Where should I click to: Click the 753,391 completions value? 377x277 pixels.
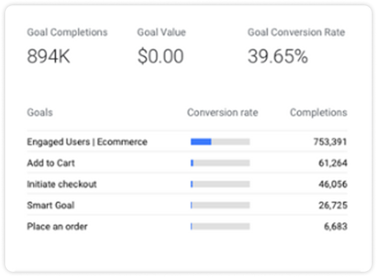[x=328, y=142]
